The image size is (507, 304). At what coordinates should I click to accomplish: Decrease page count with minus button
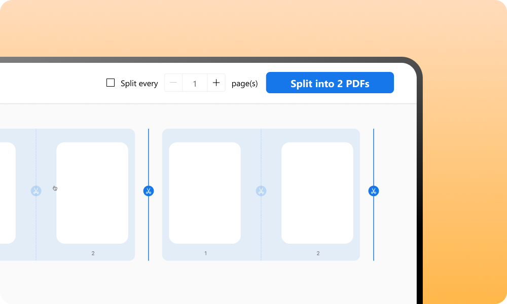pos(173,83)
